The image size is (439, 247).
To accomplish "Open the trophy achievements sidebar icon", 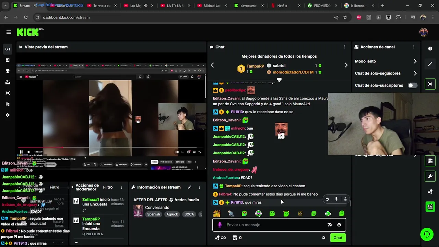I will coord(8,71).
